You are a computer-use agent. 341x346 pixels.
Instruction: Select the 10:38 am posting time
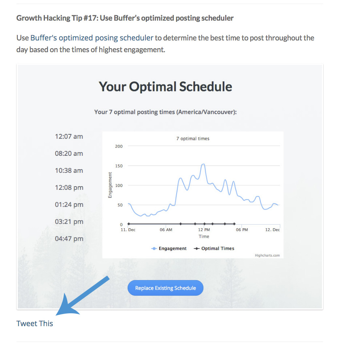click(x=69, y=171)
